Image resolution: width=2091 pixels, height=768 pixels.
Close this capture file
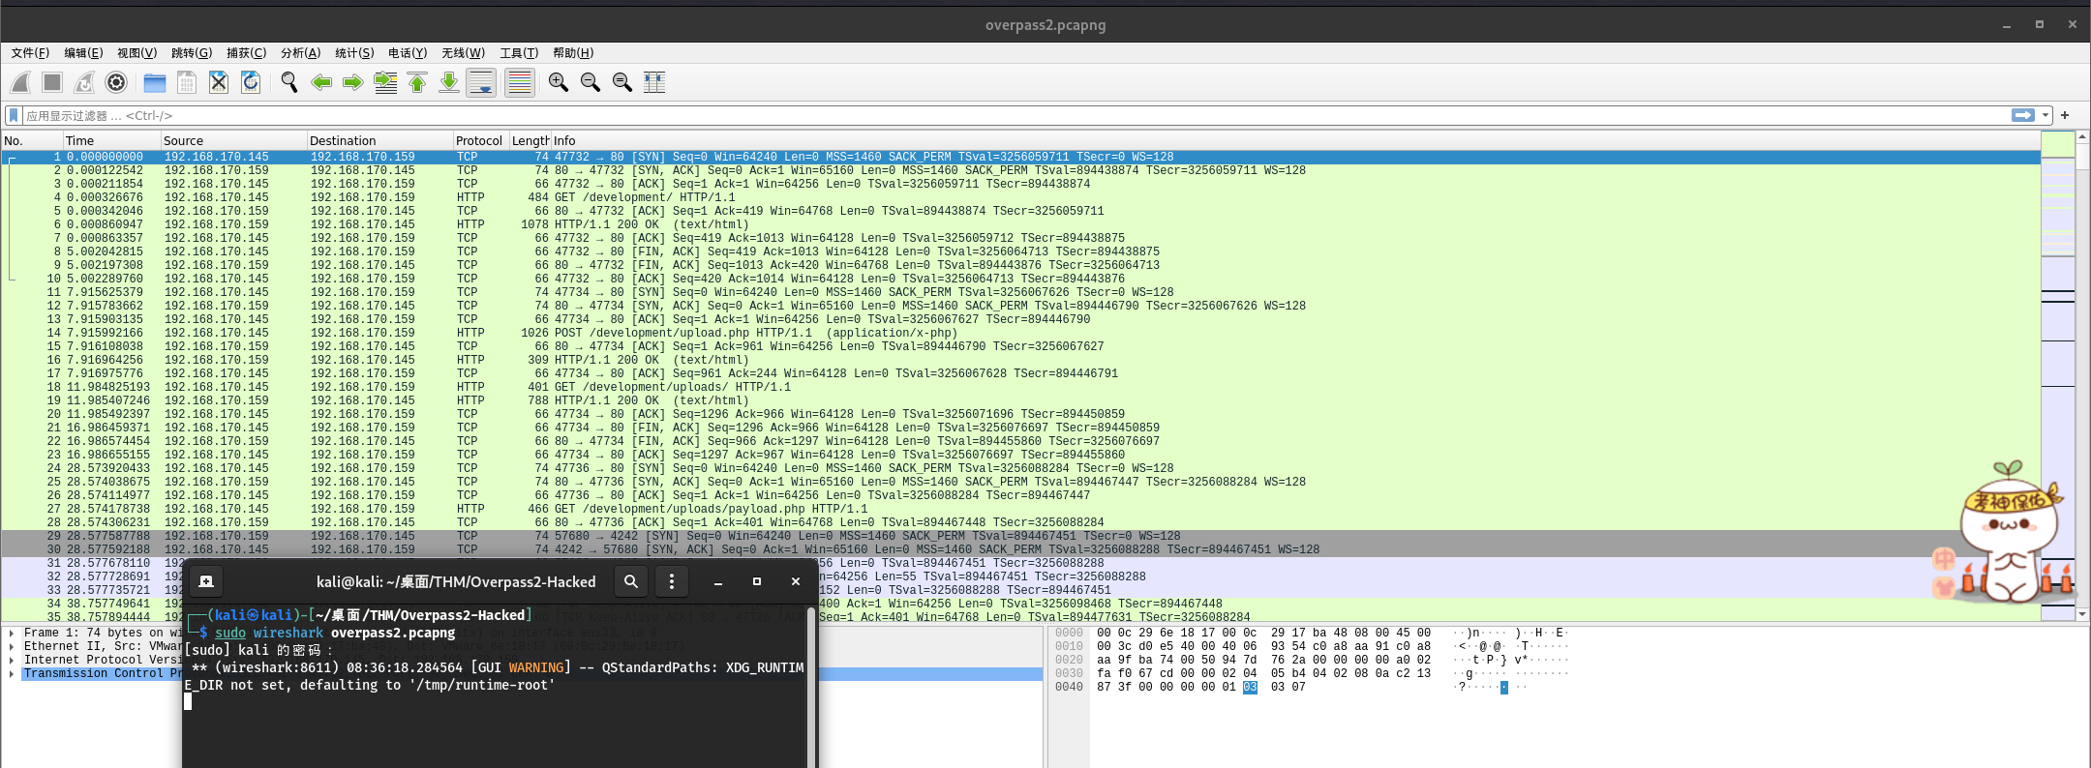point(219,83)
